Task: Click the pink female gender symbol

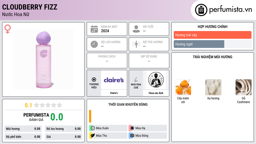Action: tap(7, 29)
